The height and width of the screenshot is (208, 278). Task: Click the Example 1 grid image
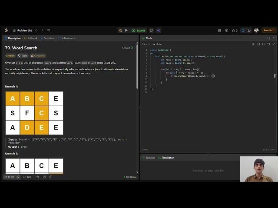pyautogui.click(x=34, y=113)
